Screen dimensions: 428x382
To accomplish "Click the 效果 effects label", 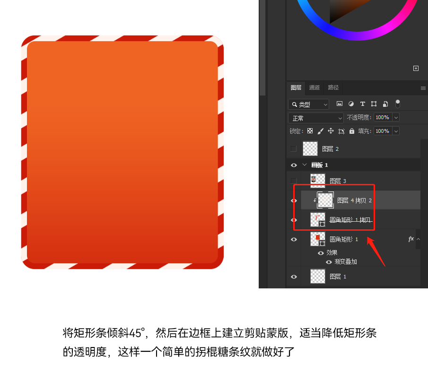I will [x=332, y=253].
